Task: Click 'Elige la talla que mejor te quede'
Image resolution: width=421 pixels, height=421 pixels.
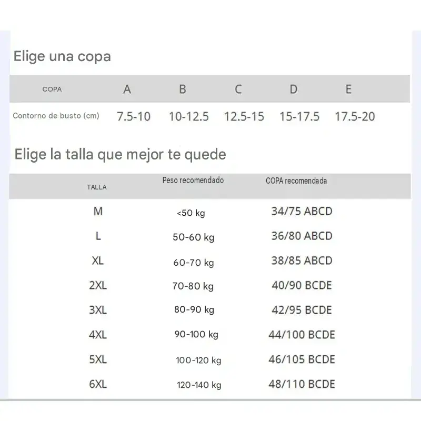Action: (x=120, y=155)
